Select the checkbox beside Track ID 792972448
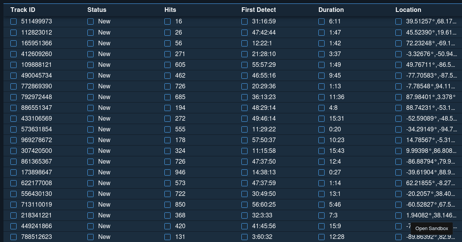The image size is (462, 242). click(13, 97)
